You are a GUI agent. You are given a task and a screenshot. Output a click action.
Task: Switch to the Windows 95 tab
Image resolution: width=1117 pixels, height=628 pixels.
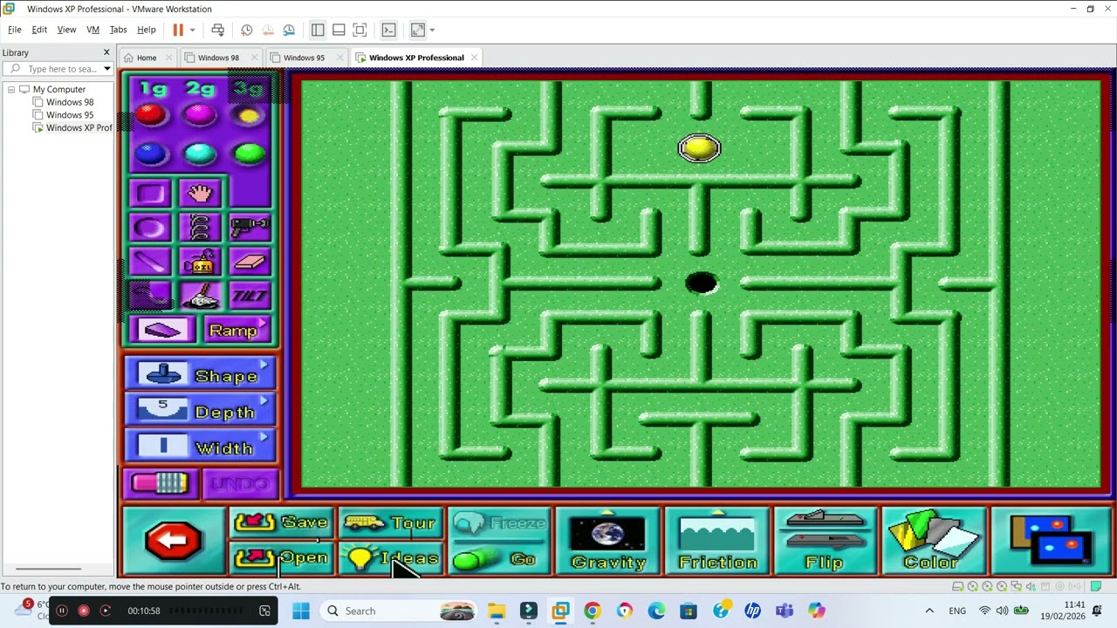(304, 58)
